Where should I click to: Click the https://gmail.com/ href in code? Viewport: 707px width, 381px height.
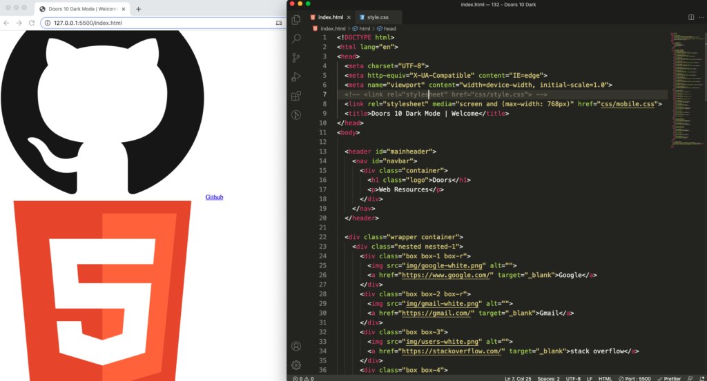point(436,313)
